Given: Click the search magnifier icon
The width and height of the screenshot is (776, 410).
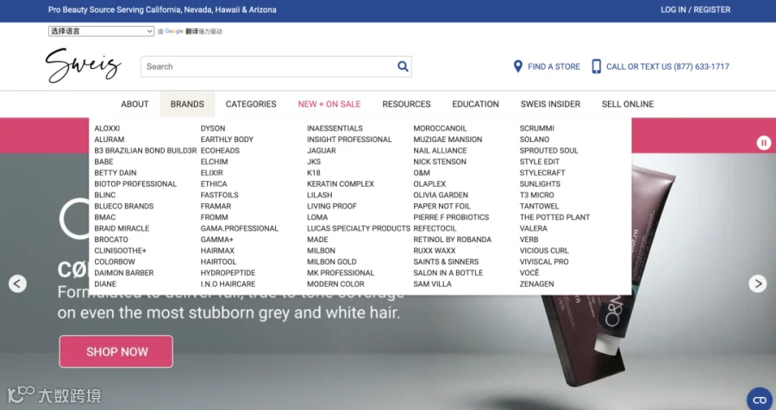Looking at the screenshot, I should (x=403, y=66).
